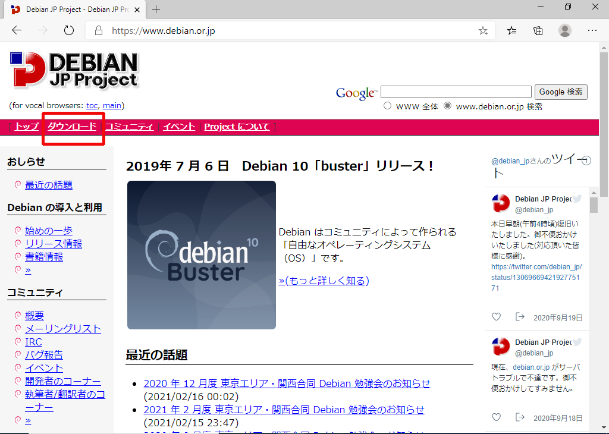Click Debian JP avatar in second tweet

(x=501, y=346)
